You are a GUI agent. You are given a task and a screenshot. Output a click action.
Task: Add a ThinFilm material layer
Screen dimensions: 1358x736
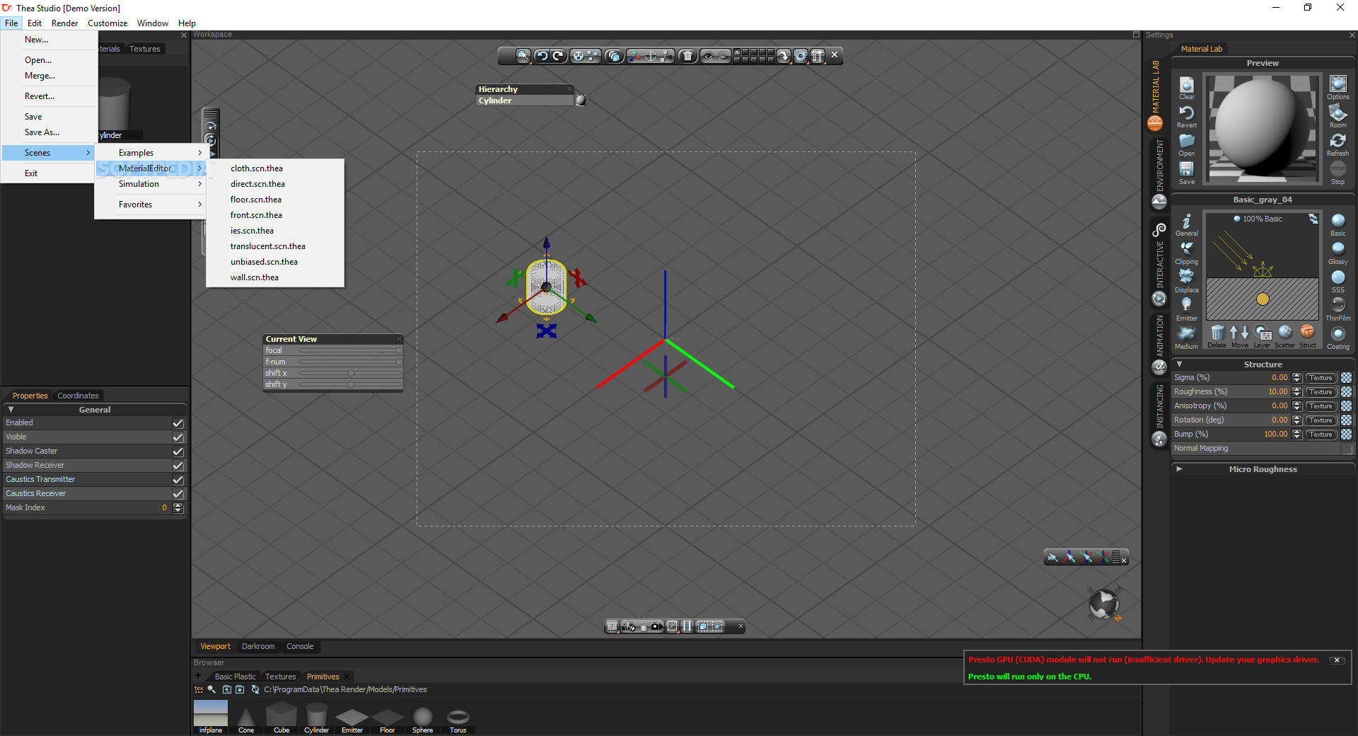tap(1337, 309)
